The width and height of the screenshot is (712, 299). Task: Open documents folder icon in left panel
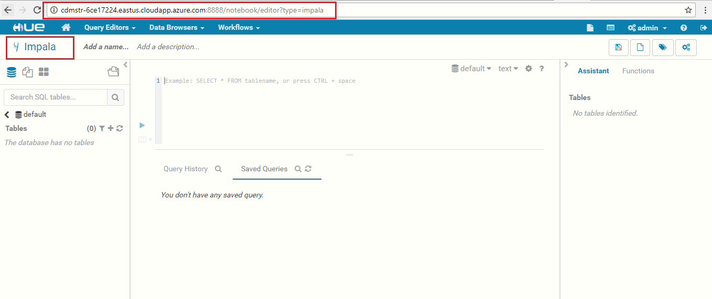point(113,72)
